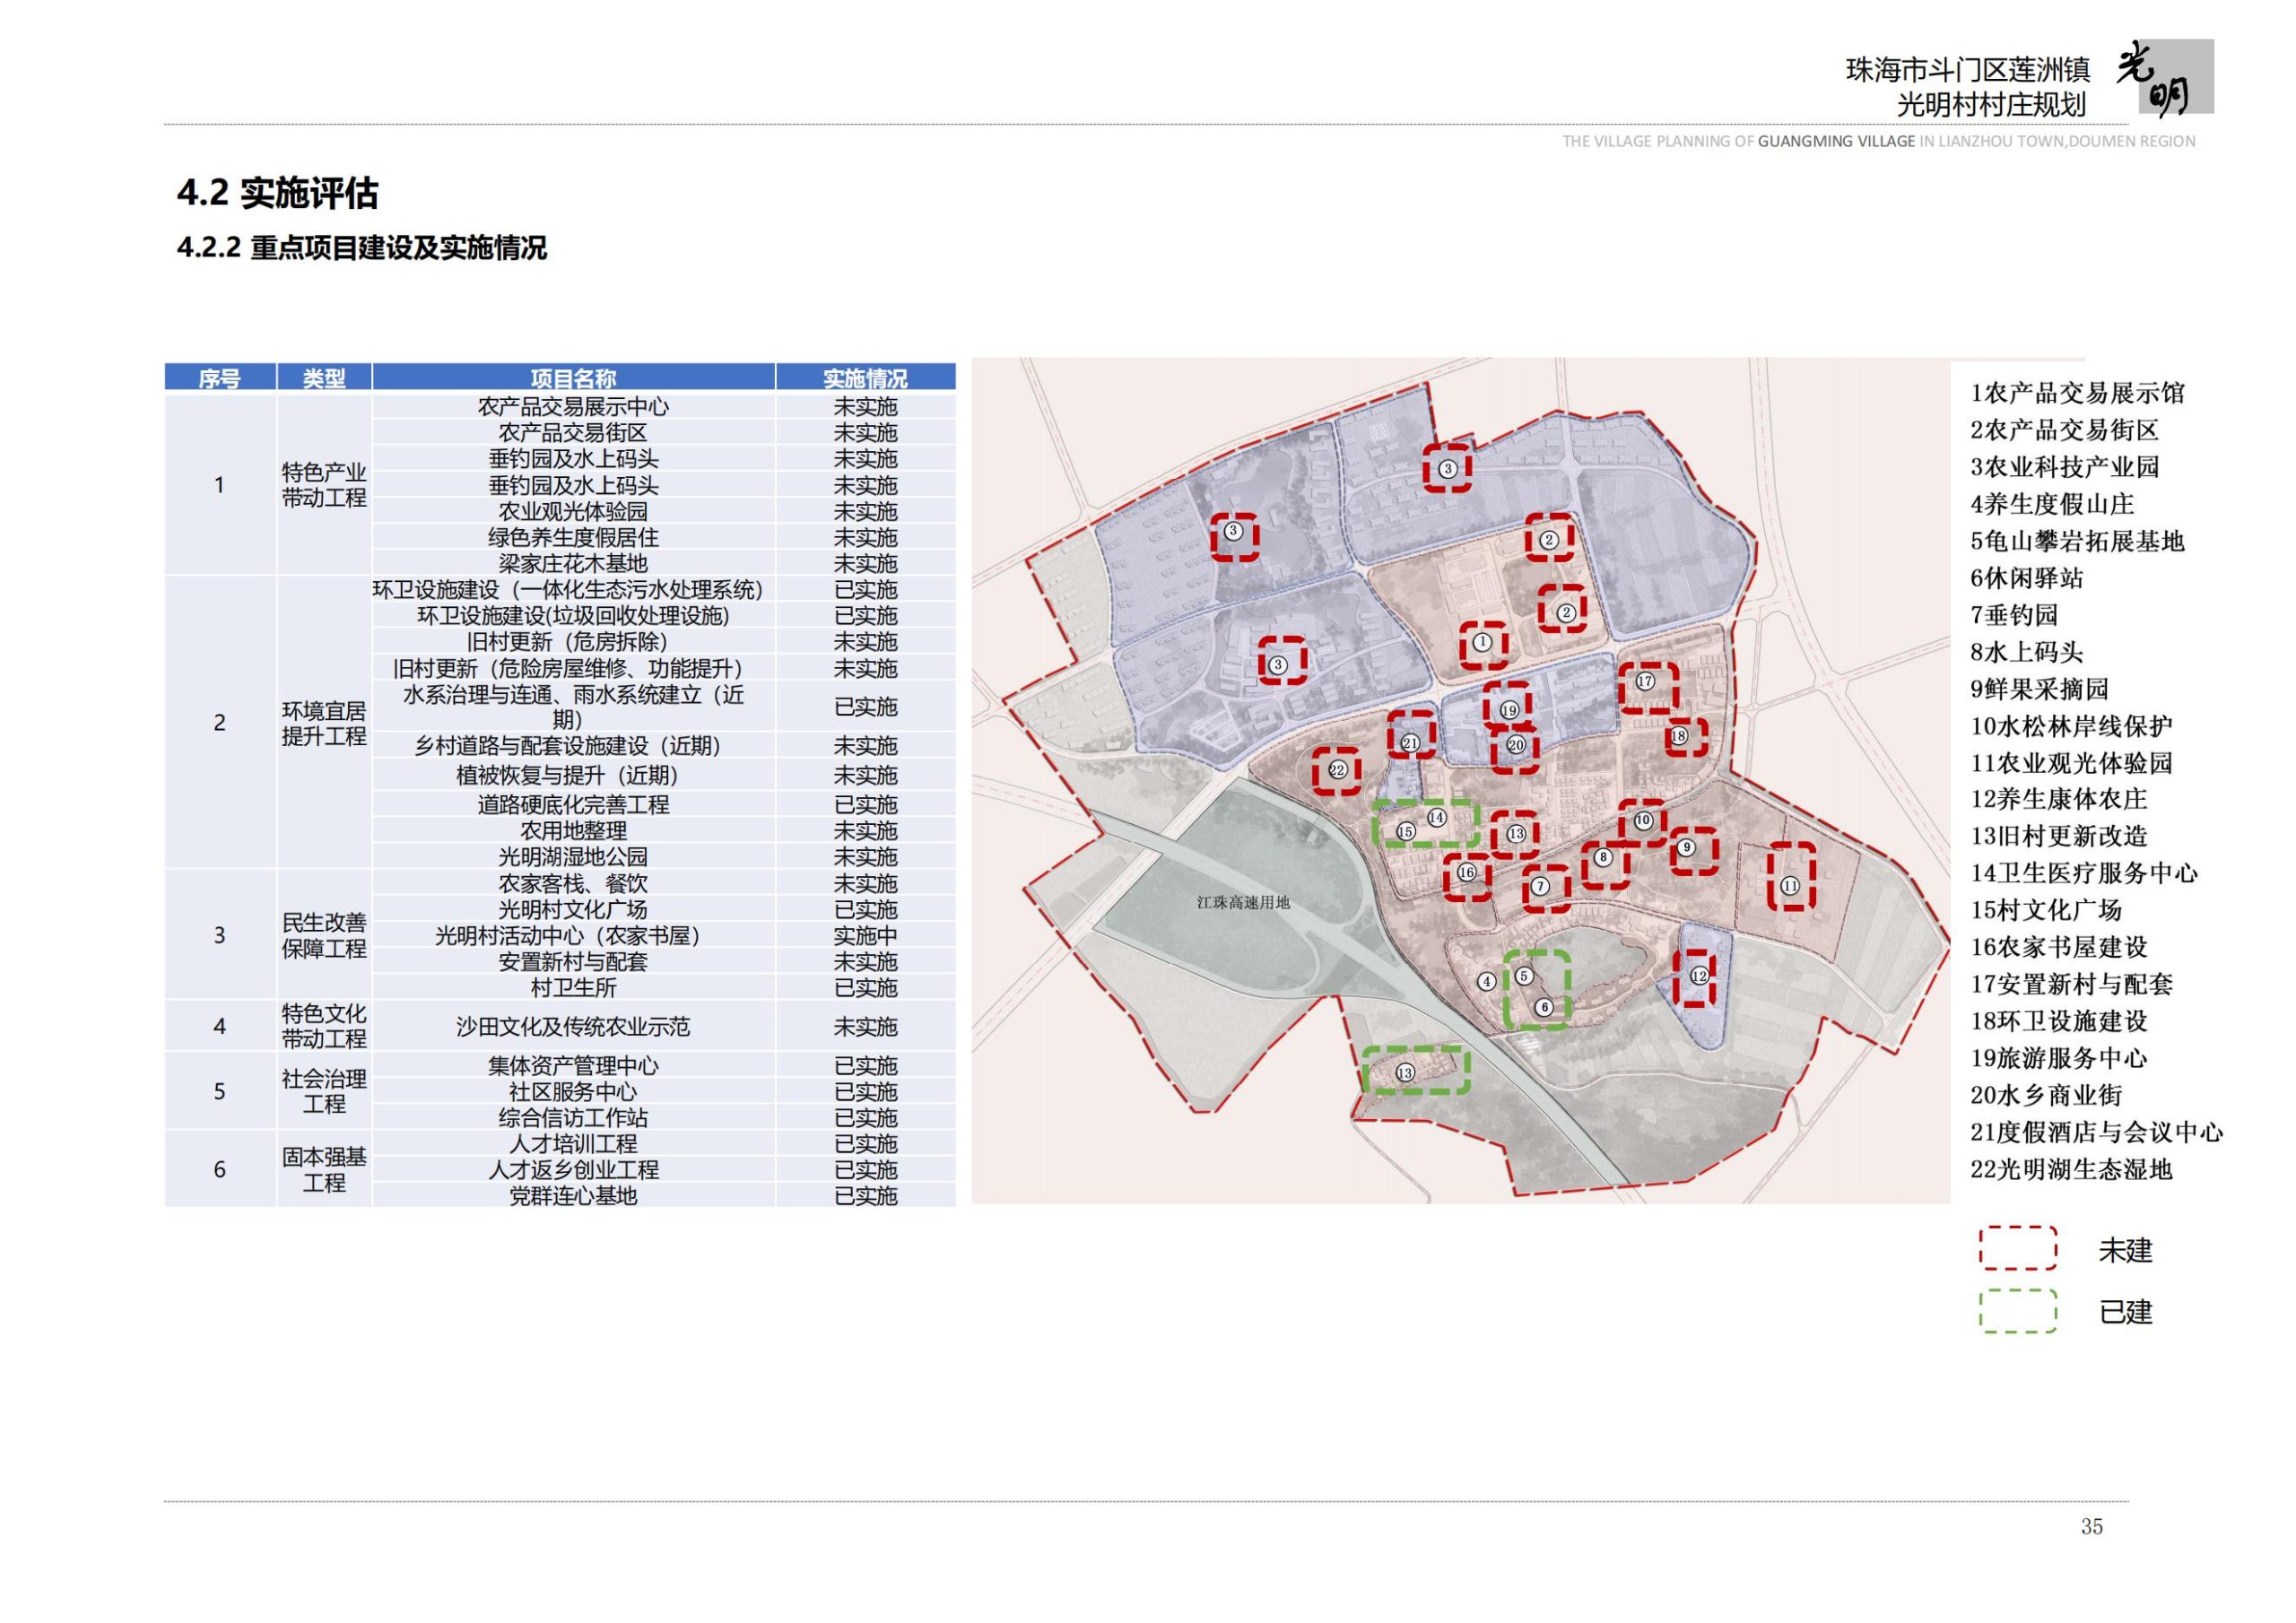Click the 道路硬底化完善工程 table cell
The width and height of the screenshot is (2296, 1623).
click(x=573, y=804)
